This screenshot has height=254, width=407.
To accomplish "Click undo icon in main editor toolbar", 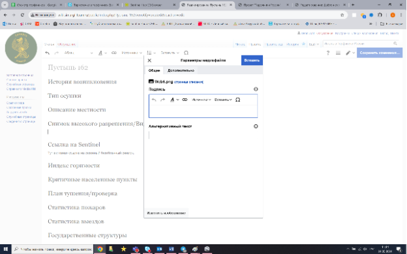I will 47,53.
